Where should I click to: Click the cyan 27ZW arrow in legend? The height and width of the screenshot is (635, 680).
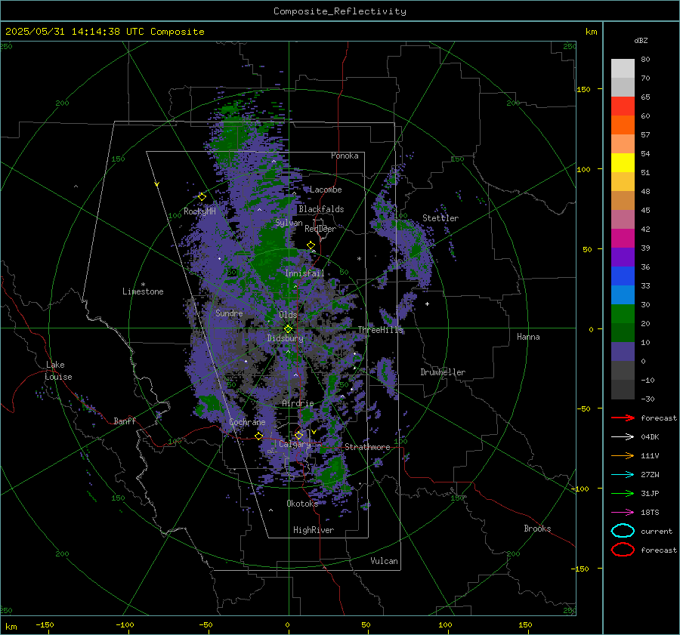pos(623,475)
